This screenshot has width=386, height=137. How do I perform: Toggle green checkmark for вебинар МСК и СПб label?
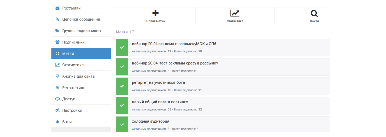coord(122,48)
